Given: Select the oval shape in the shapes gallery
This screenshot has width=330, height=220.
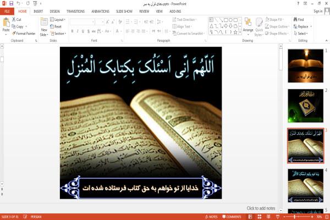Looking at the screenshot, I should (230, 20).
